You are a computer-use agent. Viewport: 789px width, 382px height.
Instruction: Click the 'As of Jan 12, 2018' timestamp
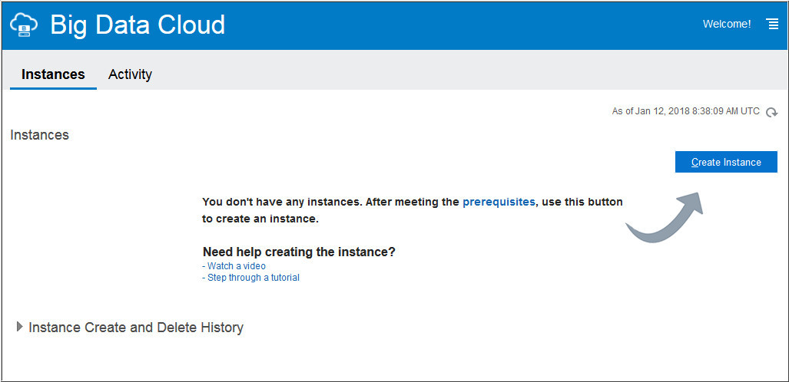[x=685, y=111]
